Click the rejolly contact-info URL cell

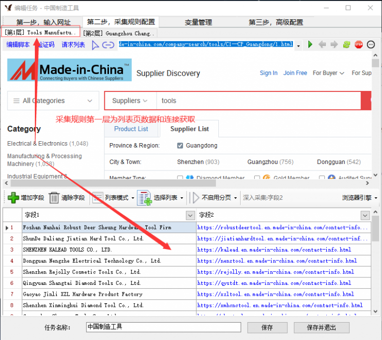(284, 272)
